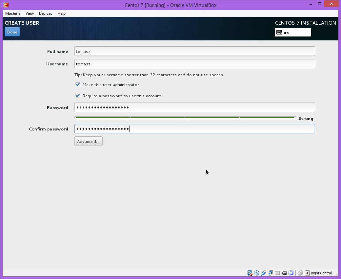Click the us keyboard layout indicator text

(286, 33)
